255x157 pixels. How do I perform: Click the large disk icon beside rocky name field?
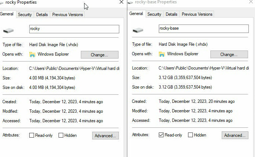coord(8,30)
